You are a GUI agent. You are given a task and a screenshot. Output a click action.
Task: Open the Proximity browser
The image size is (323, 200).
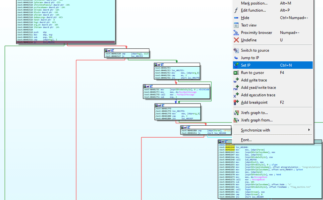click(256, 33)
